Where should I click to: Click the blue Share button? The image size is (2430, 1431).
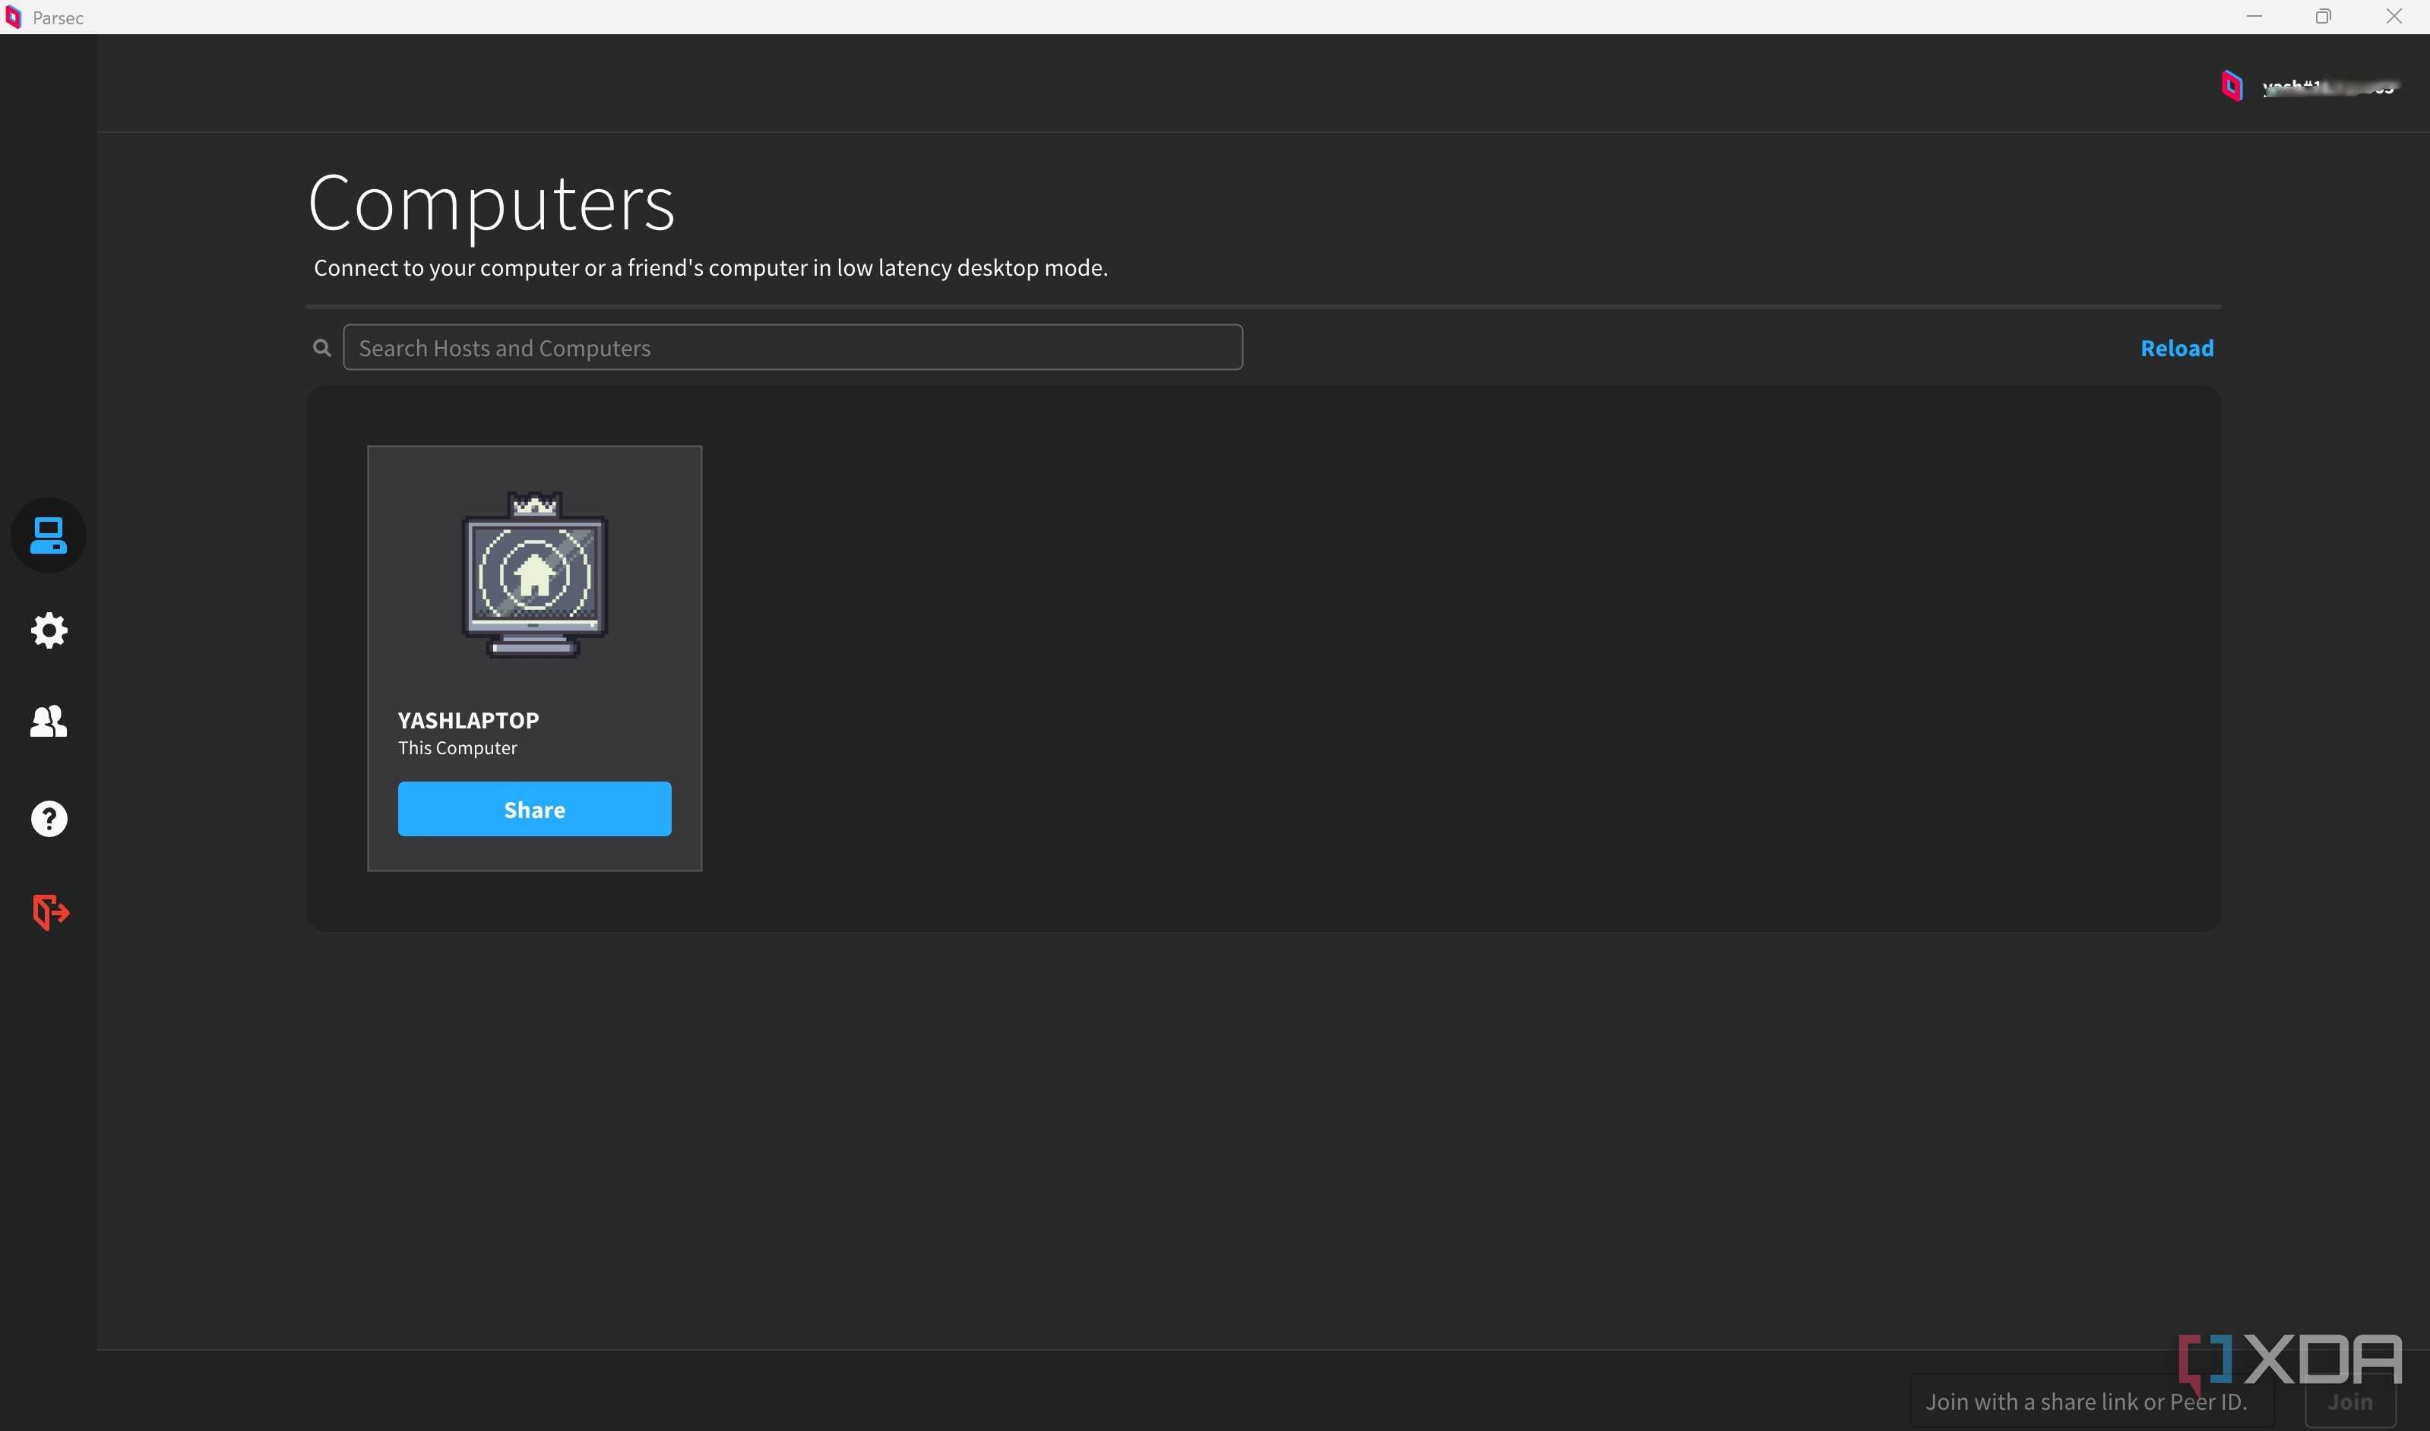pyautogui.click(x=534, y=809)
